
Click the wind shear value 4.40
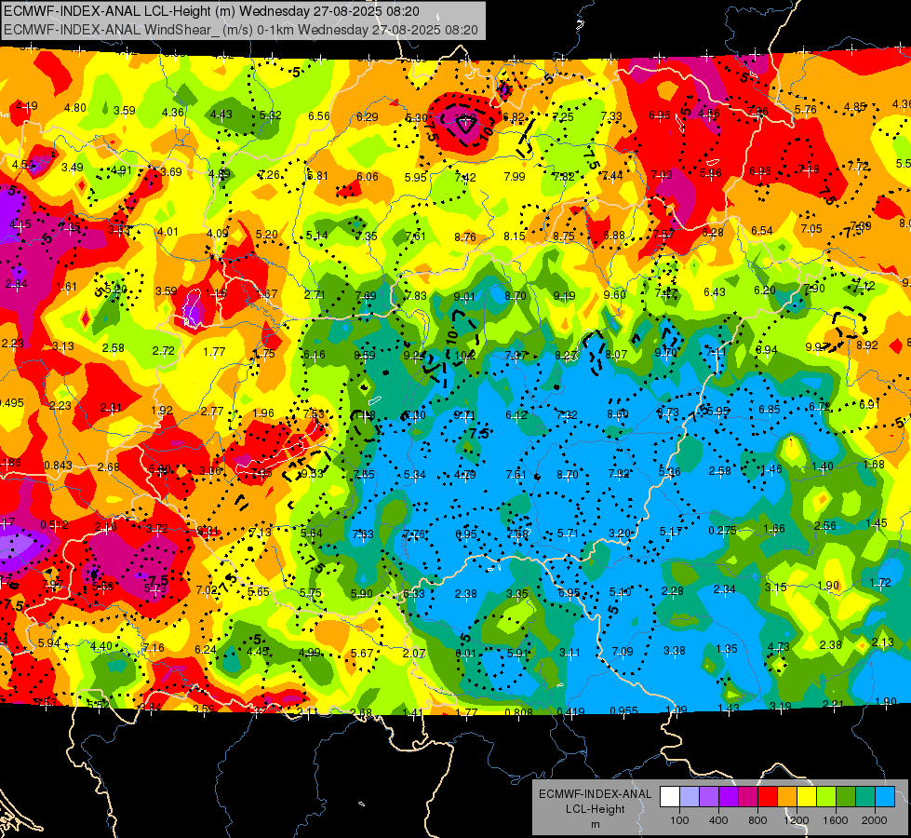coord(101,646)
